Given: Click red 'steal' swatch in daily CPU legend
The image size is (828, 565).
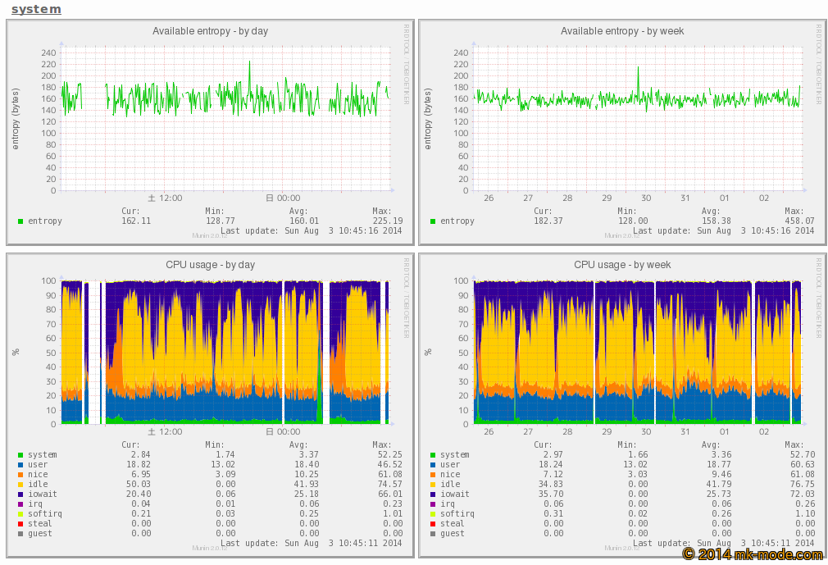Looking at the screenshot, I should point(20,524).
